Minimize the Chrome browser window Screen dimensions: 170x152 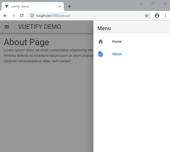pyautogui.click(x=141, y=4)
